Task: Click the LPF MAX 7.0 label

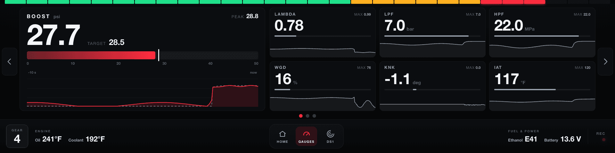Action: click(x=473, y=14)
